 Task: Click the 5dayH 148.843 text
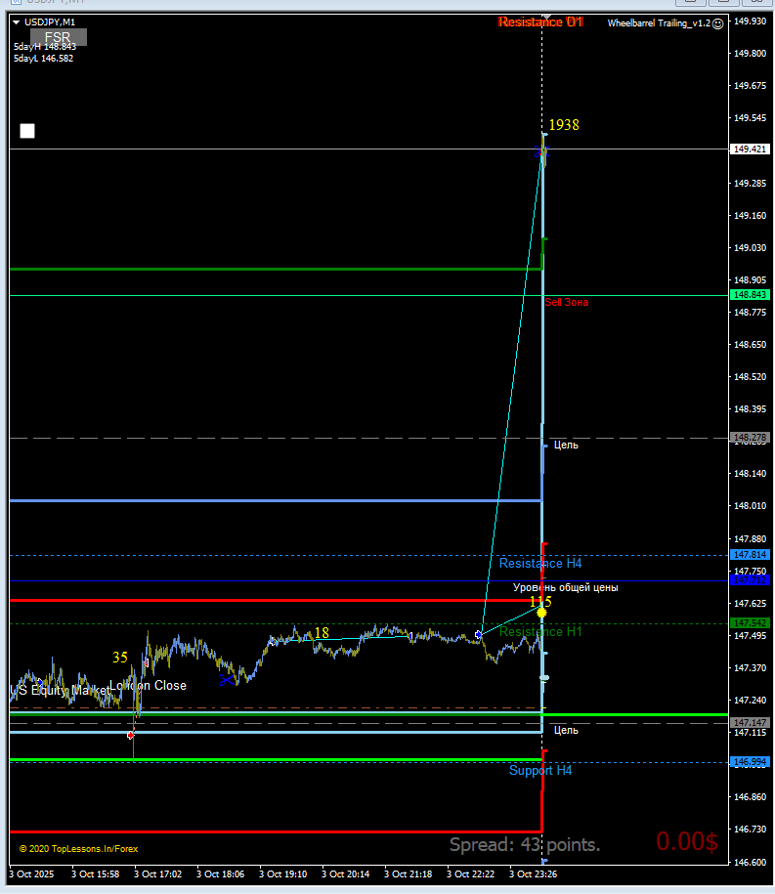[x=45, y=47]
